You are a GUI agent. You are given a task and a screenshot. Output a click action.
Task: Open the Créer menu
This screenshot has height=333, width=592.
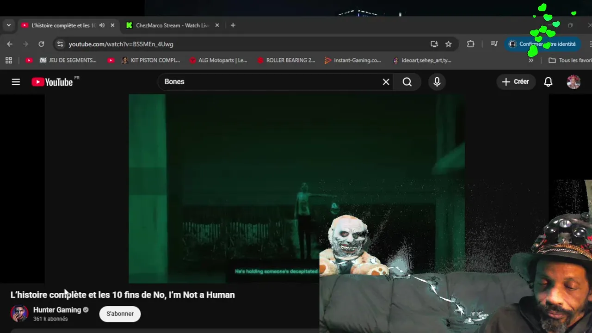516,82
